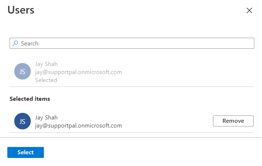Click the 'Users' panel title

tap(21, 10)
